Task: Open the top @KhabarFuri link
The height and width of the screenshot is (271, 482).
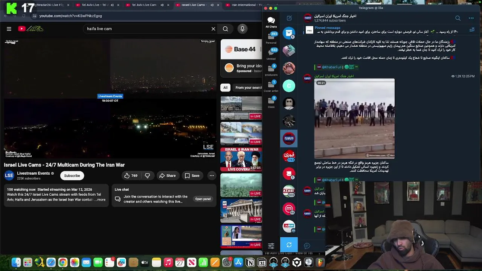Action: [x=331, y=67]
